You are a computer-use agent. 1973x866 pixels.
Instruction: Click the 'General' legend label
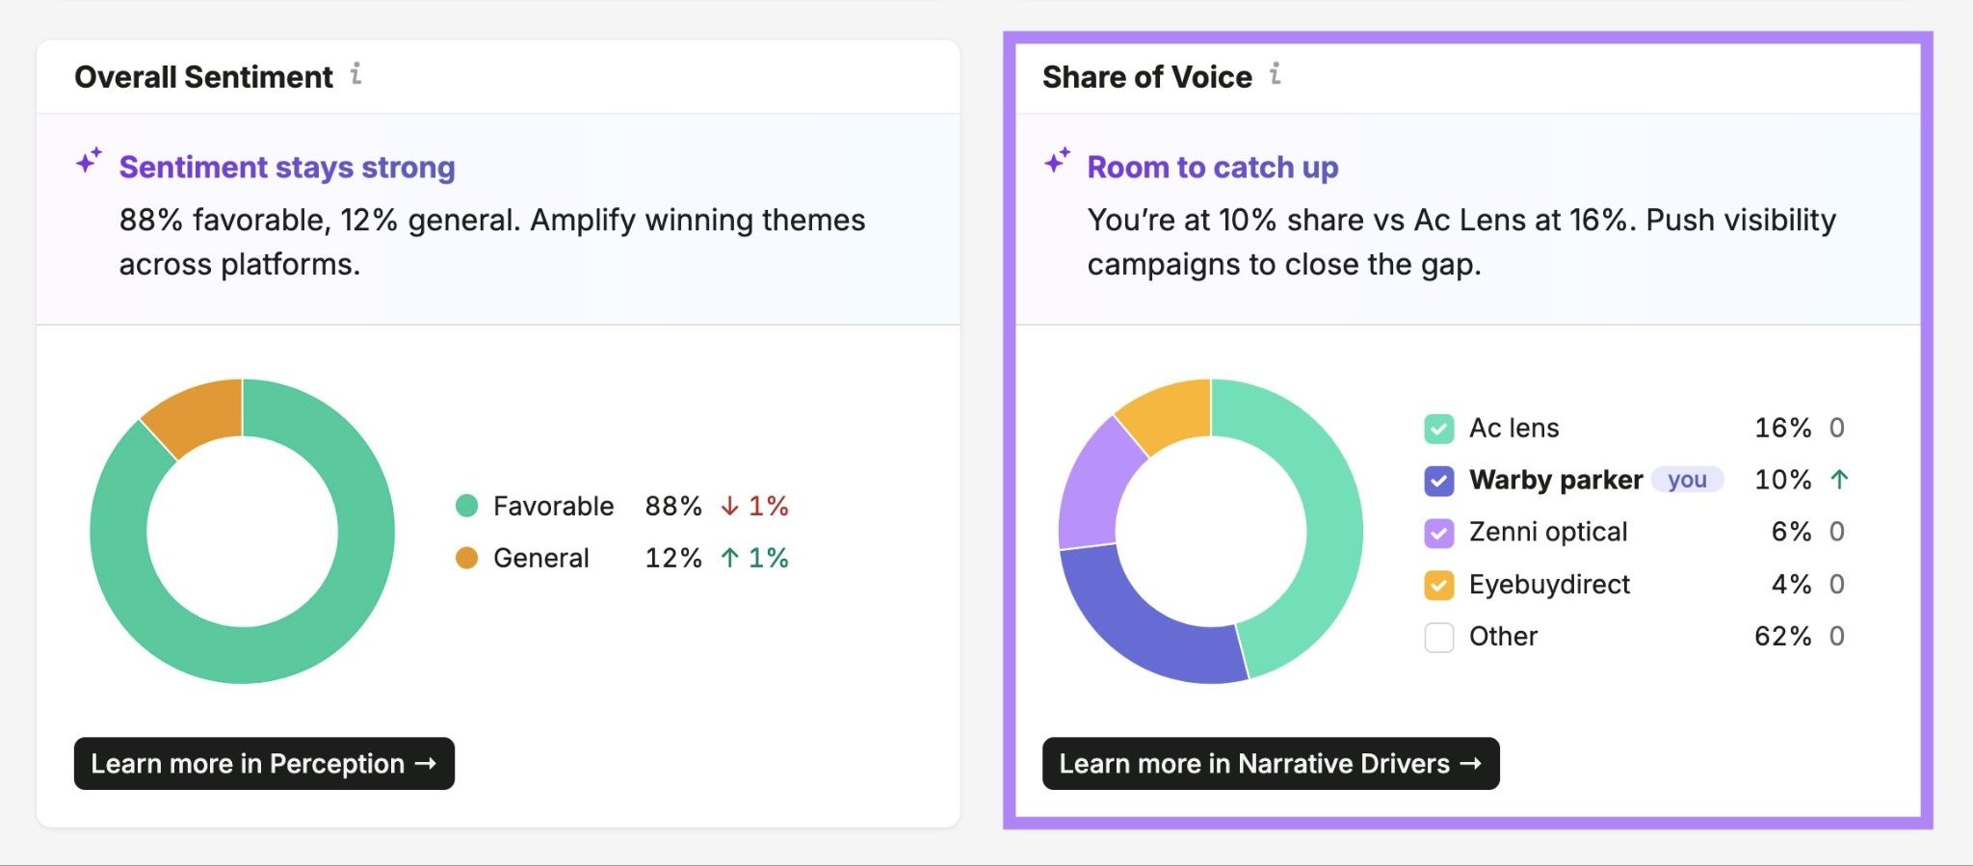coord(540,558)
